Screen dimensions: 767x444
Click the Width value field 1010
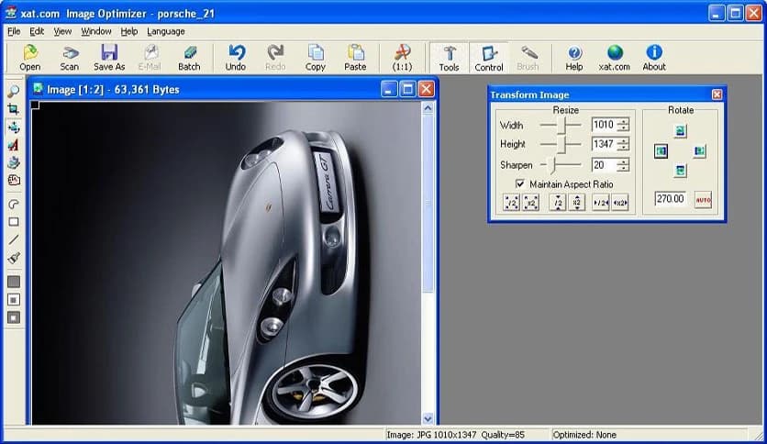[x=604, y=125]
